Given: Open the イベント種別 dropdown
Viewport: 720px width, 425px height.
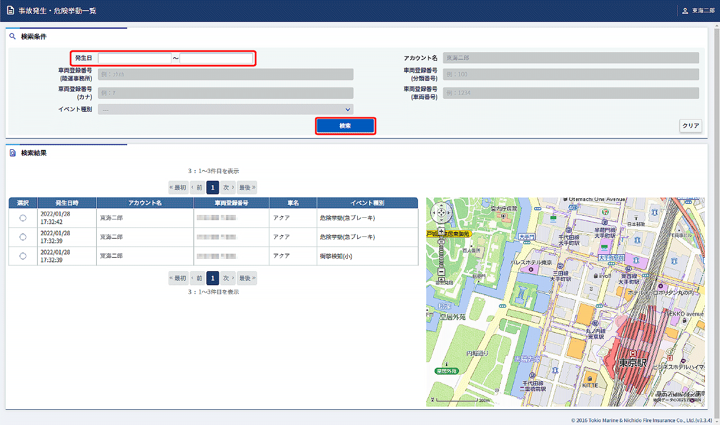Looking at the screenshot, I should coord(226,109).
